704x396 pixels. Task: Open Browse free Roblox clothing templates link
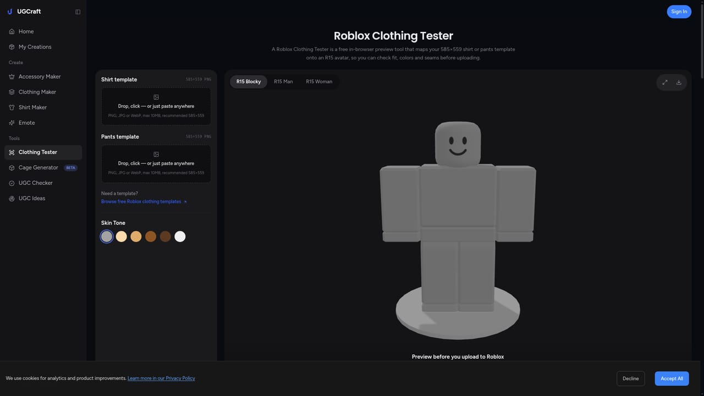(x=144, y=202)
